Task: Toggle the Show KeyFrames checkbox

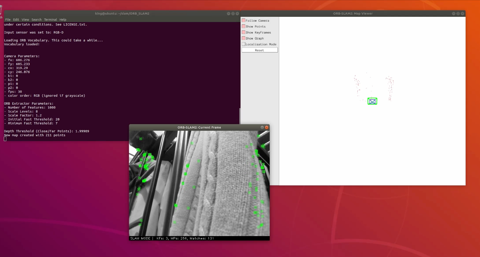Action: point(244,32)
